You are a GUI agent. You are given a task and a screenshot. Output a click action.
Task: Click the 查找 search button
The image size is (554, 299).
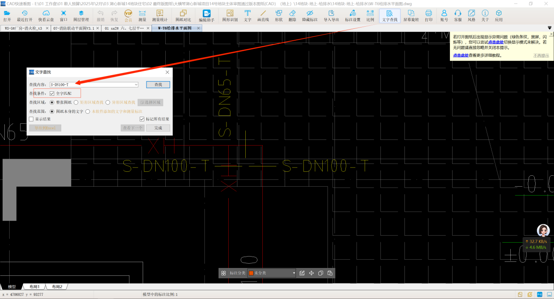click(x=158, y=84)
